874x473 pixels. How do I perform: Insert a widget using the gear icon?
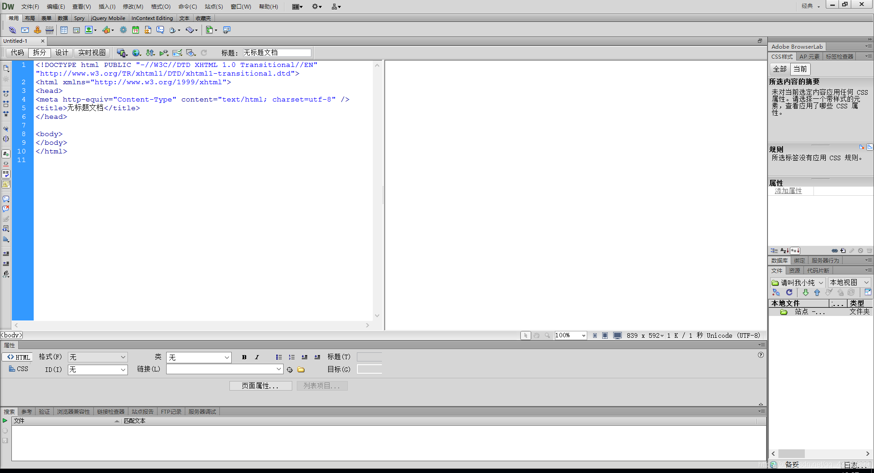(x=123, y=30)
